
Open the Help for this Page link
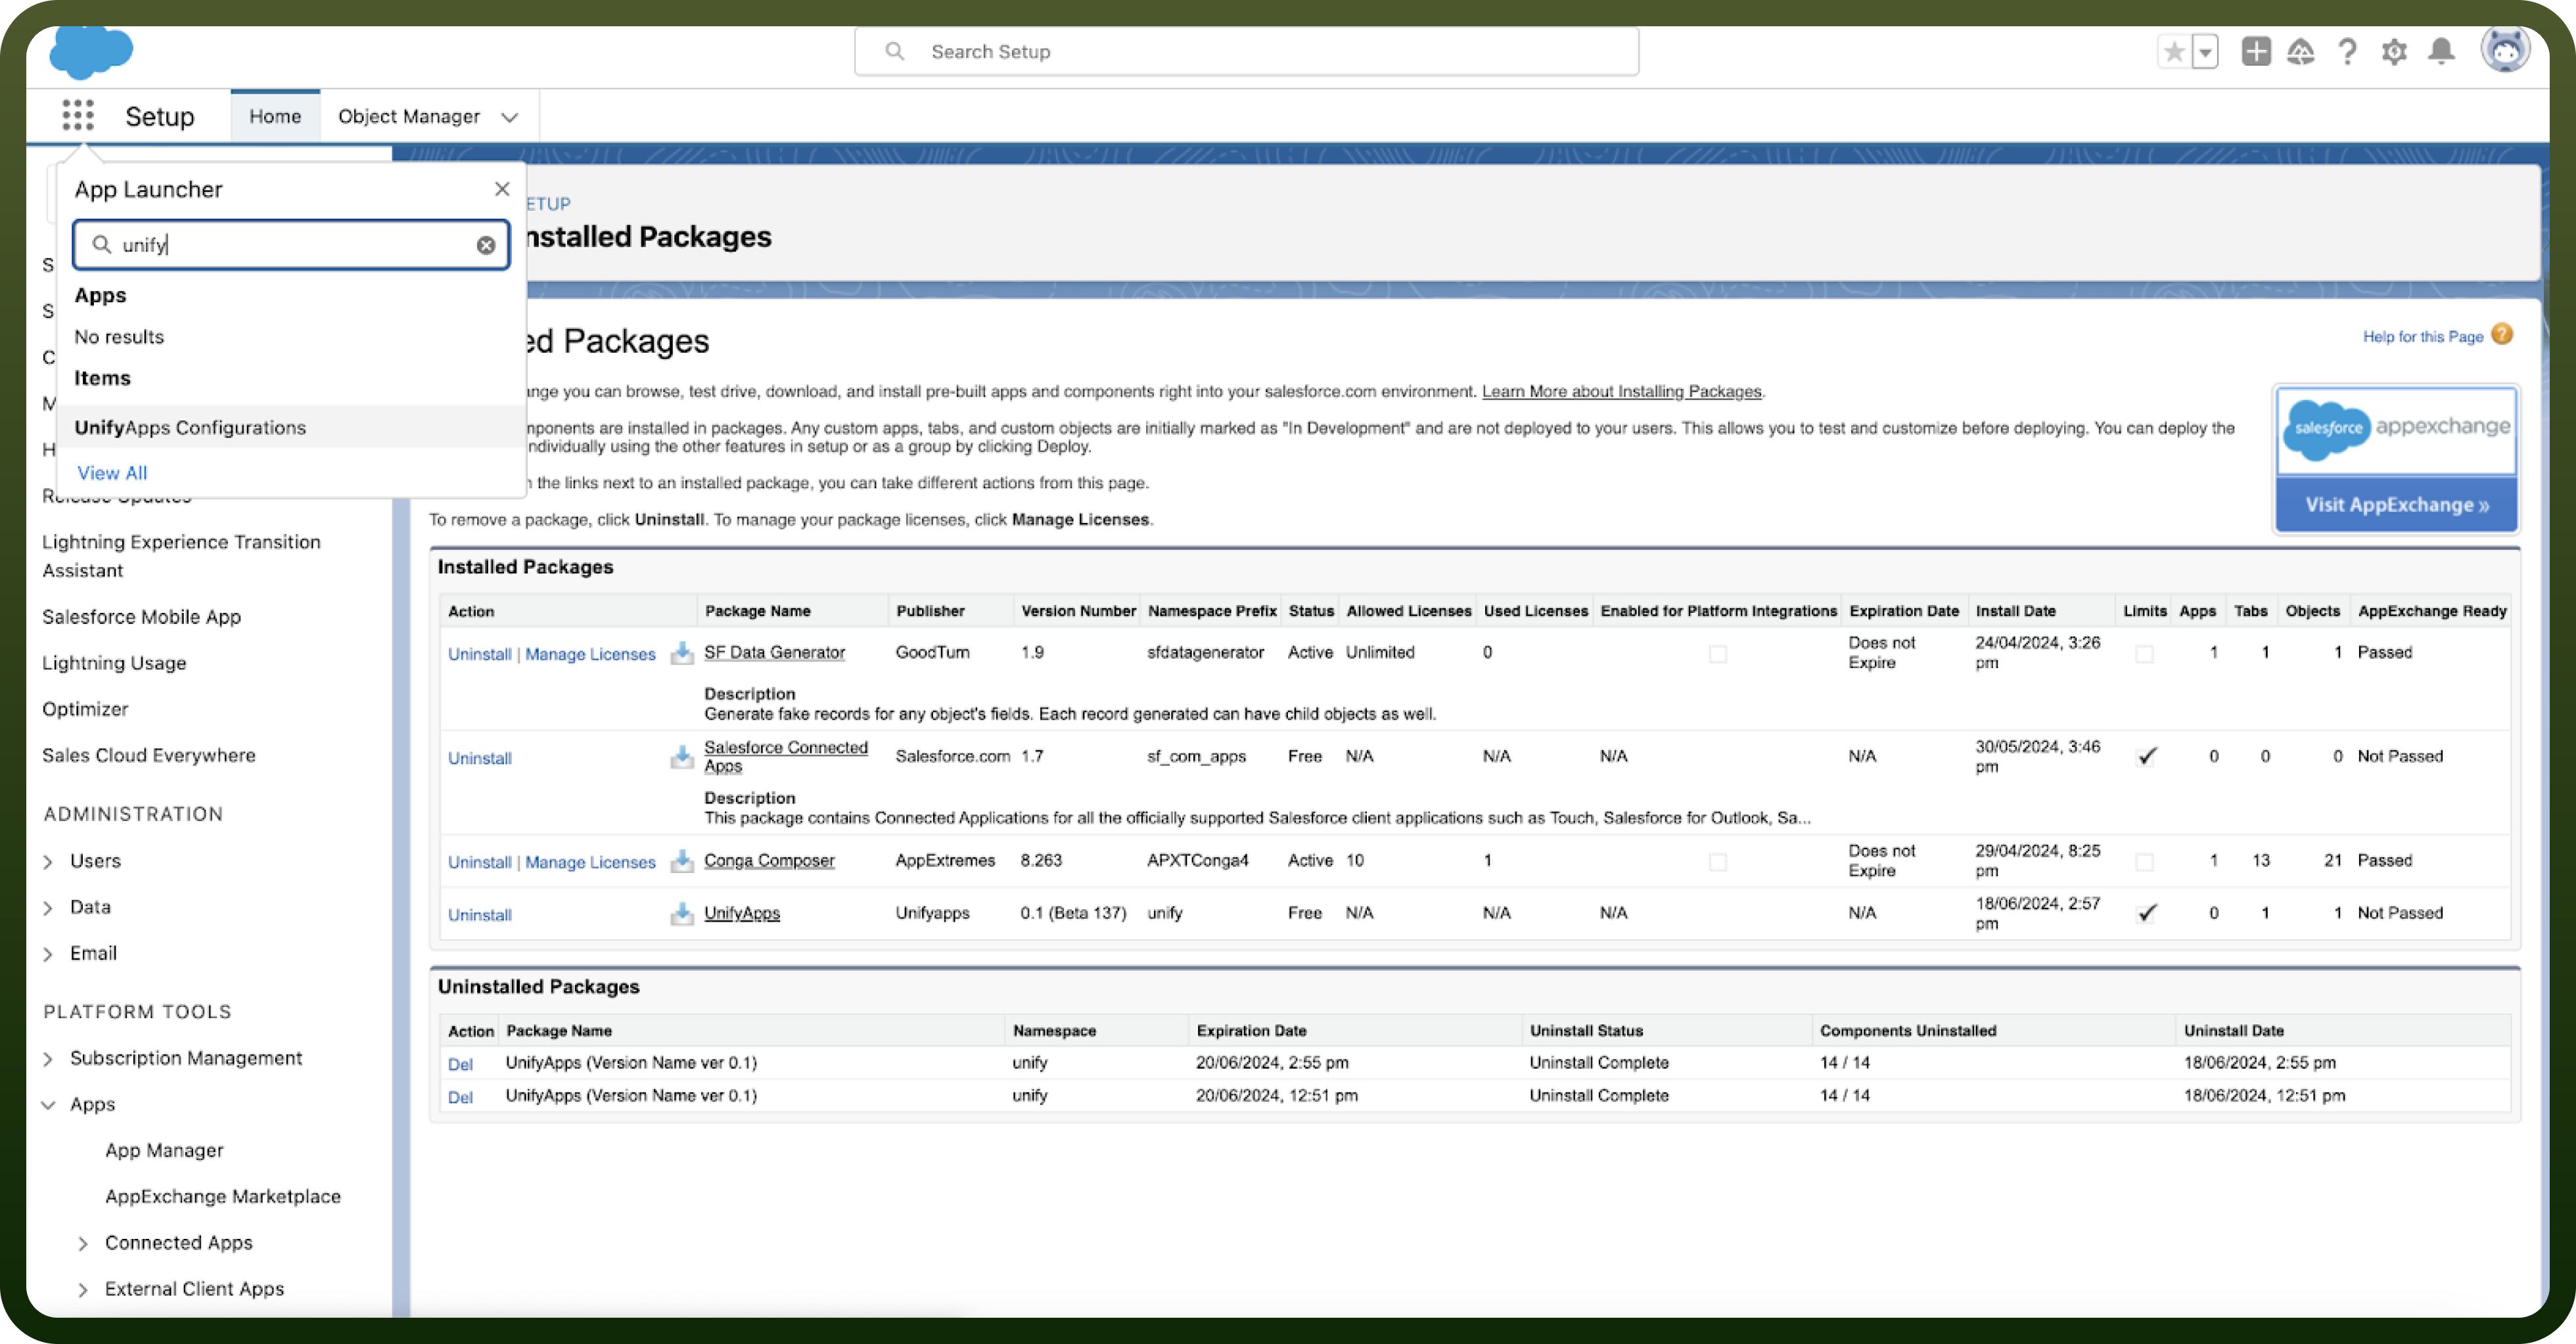(2422, 337)
